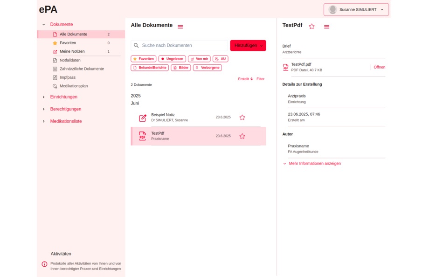
Task: Click Öffnen to open TestPdf.pdf
Action: click(380, 67)
